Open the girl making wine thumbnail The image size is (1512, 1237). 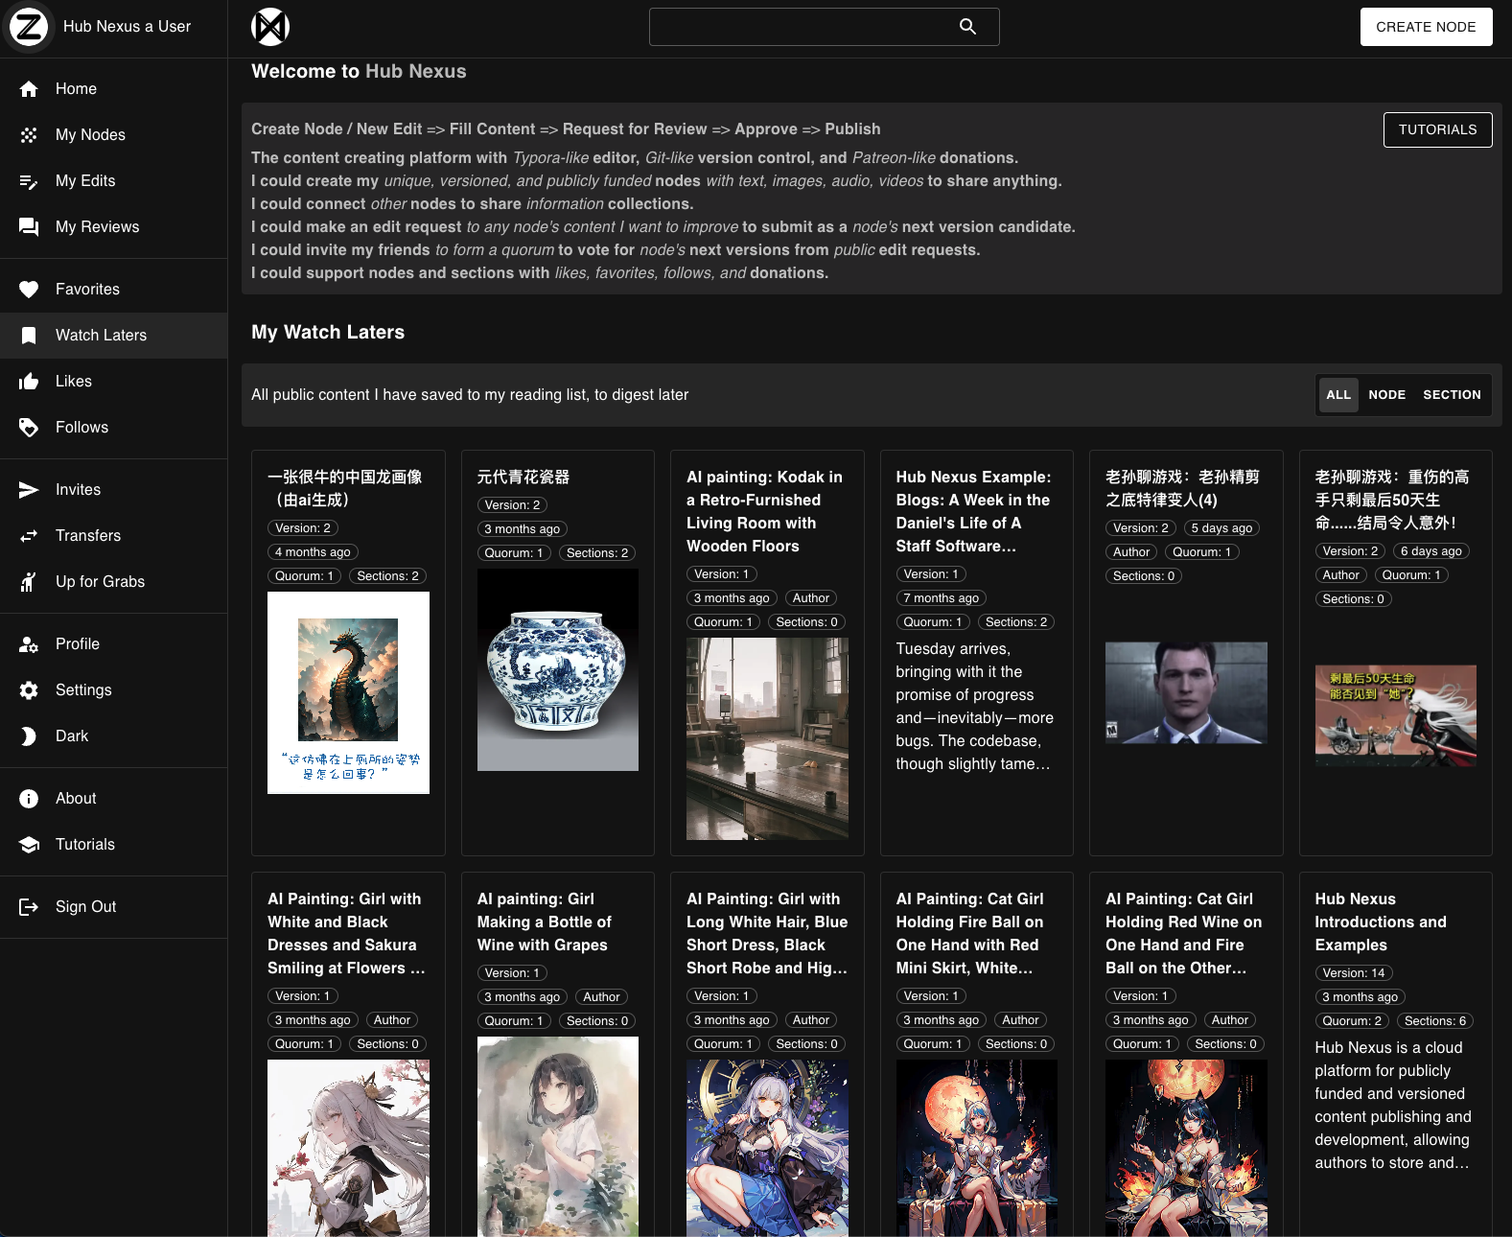(x=558, y=1136)
